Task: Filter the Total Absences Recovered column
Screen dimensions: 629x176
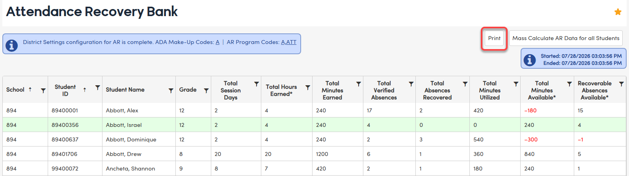Action: coord(465,84)
